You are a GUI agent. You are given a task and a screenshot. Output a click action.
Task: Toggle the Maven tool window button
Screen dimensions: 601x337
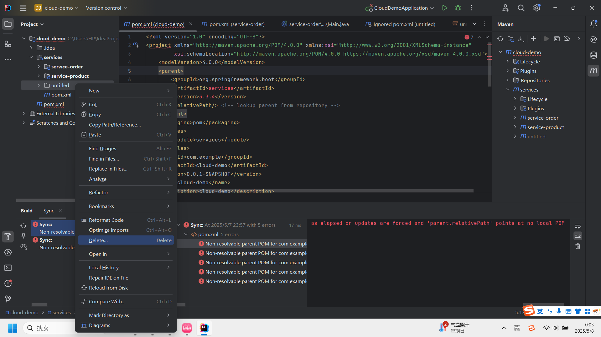pos(593,71)
